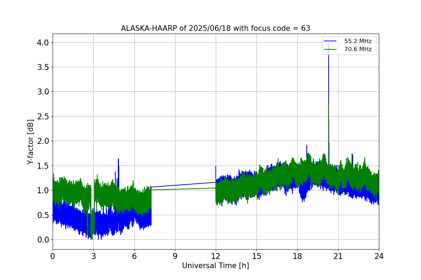Click the 55.2 MHz legend label
Screen dimensions: 421x280
click(358, 41)
